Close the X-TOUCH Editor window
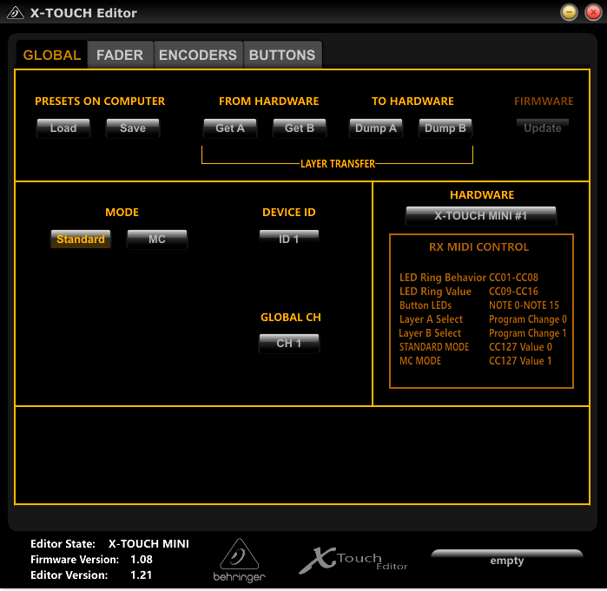The image size is (607, 591). [593, 12]
